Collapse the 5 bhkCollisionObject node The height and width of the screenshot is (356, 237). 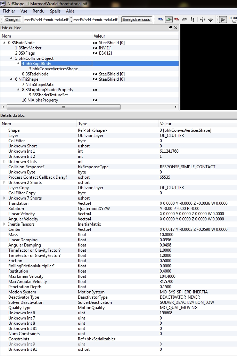pyautogui.click(x=11, y=58)
